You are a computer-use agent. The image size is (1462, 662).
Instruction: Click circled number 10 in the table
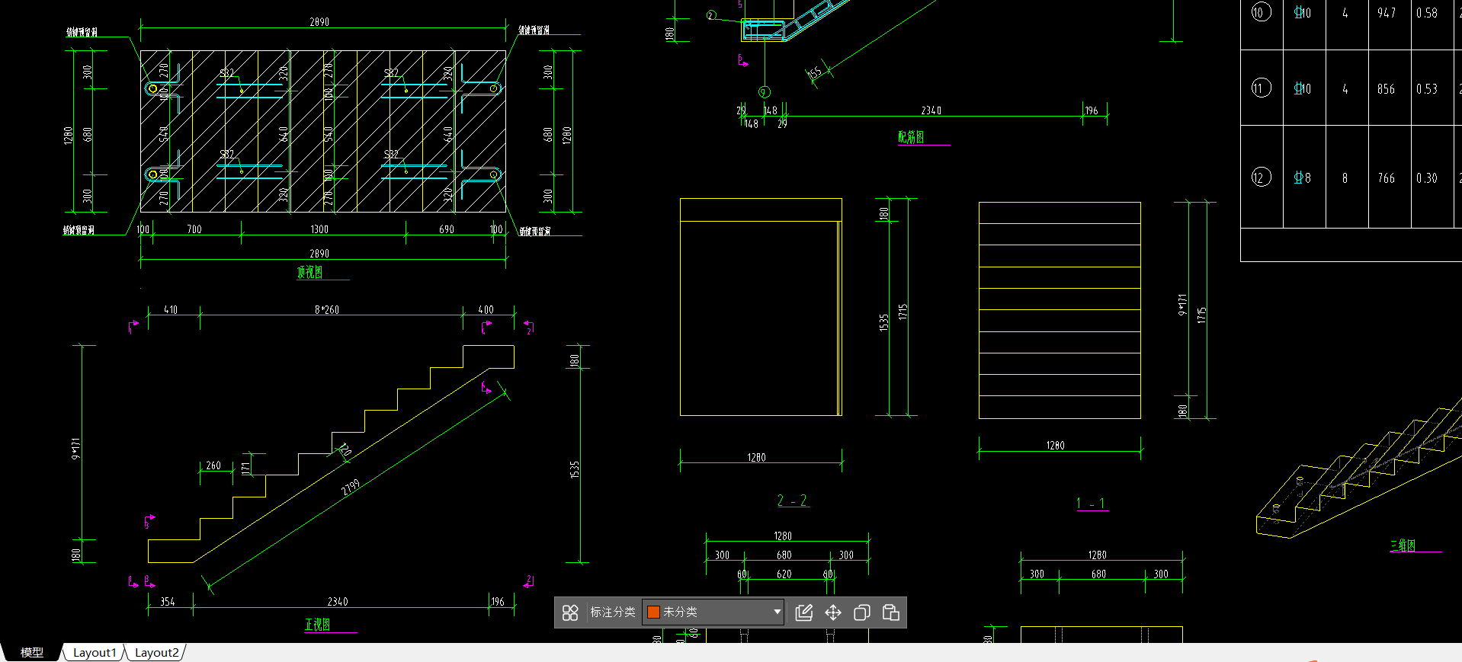1261,12
